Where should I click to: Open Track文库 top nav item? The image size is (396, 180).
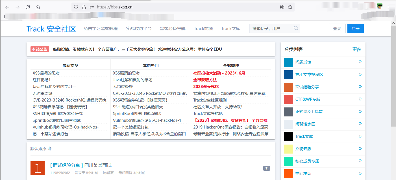pos(231,28)
